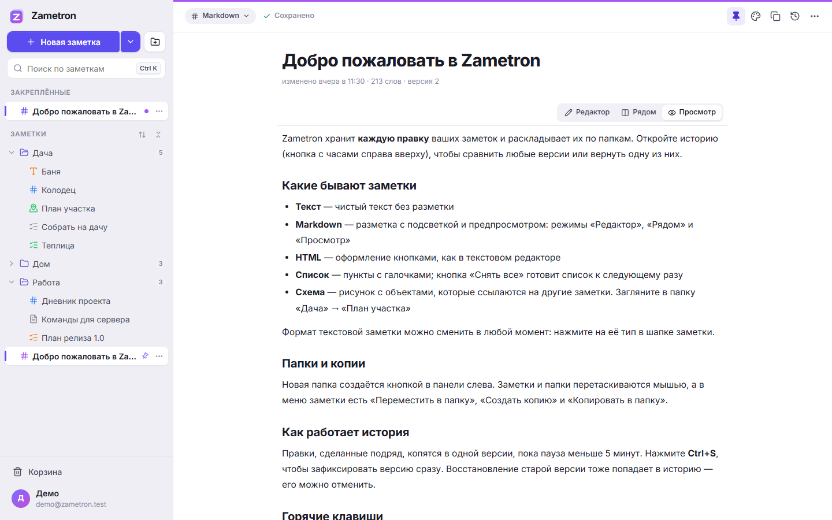The width and height of the screenshot is (832, 520).
Task: Open version history with the clock icon
Action: (x=795, y=16)
